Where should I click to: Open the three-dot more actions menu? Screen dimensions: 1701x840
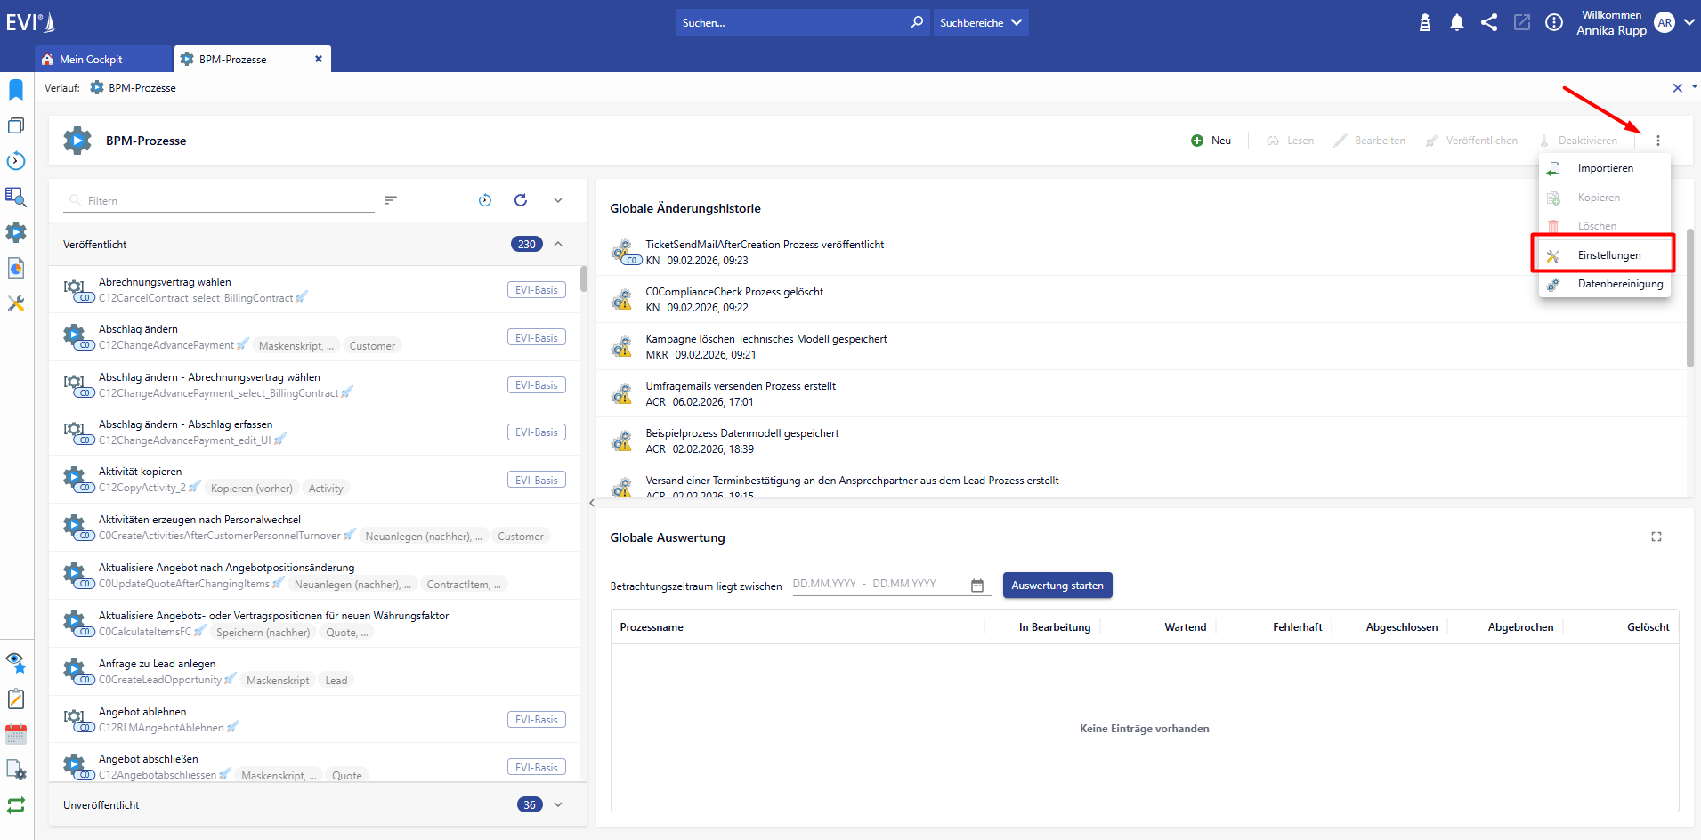(1657, 141)
